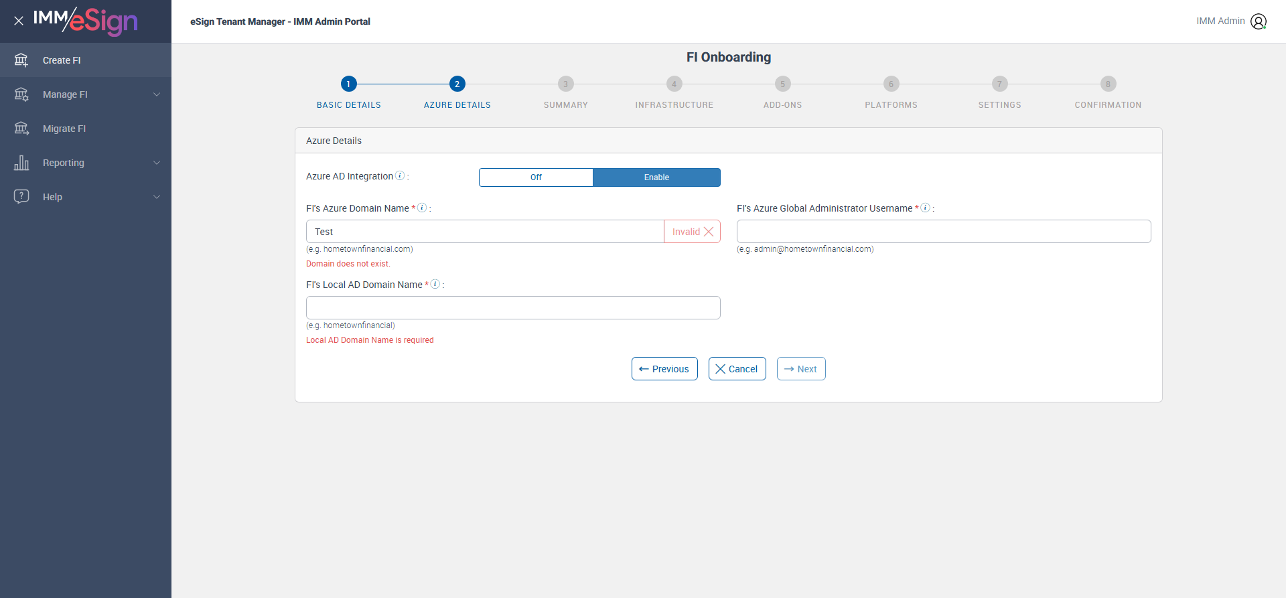1286x598 pixels.
Task: Click the IMM eSign logo
Action: click(x=86, y=21)
